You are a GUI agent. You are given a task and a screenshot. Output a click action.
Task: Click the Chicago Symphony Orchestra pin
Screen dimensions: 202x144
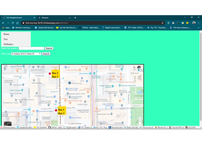[x=113, y=86]
